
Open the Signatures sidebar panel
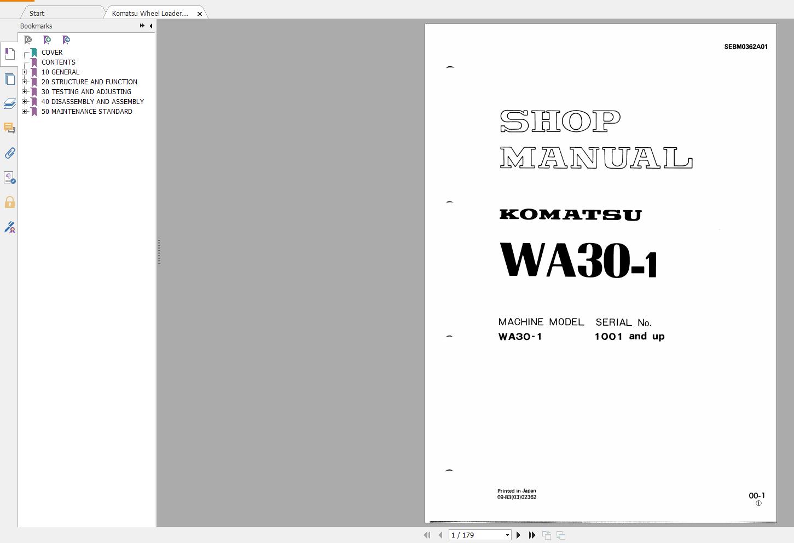click(x=9, y=177)
